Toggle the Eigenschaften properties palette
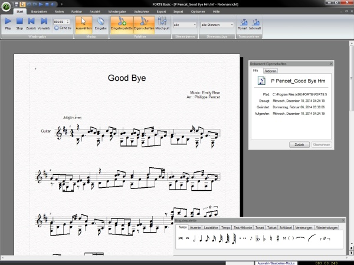This screenshot has width=354, height=265. click(x=144, y=24)
